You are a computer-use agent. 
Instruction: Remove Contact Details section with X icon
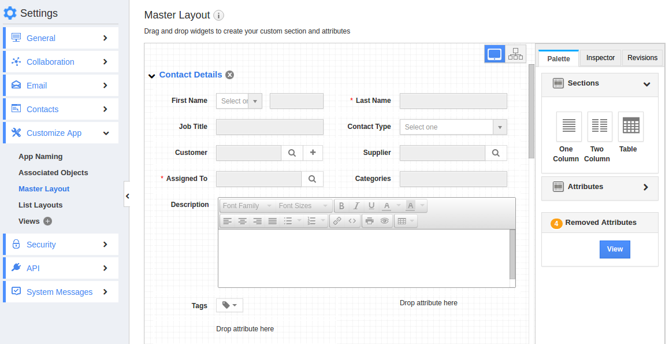229,75
